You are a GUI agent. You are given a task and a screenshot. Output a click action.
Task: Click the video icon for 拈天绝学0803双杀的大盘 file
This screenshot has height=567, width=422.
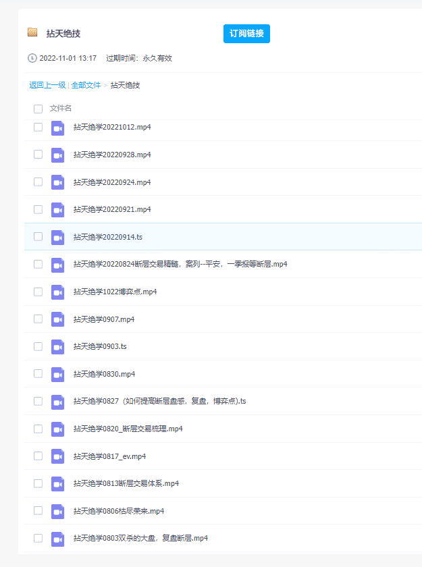point(57,539)
